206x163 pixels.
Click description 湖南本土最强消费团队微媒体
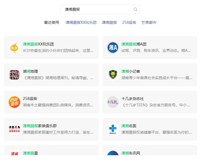[58, 105]
